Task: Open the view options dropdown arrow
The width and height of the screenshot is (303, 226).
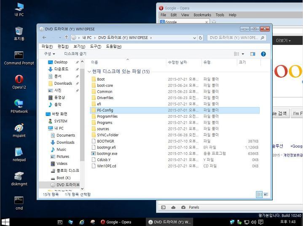Action: click(243, 54)
